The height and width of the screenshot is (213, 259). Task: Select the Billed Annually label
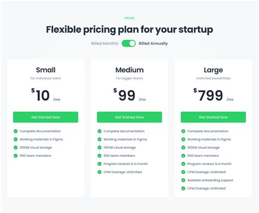[x=153, y=44]
